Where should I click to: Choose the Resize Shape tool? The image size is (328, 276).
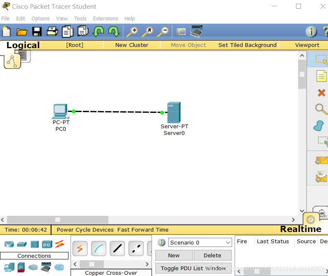pyautogui.click(x=323, y=142)
